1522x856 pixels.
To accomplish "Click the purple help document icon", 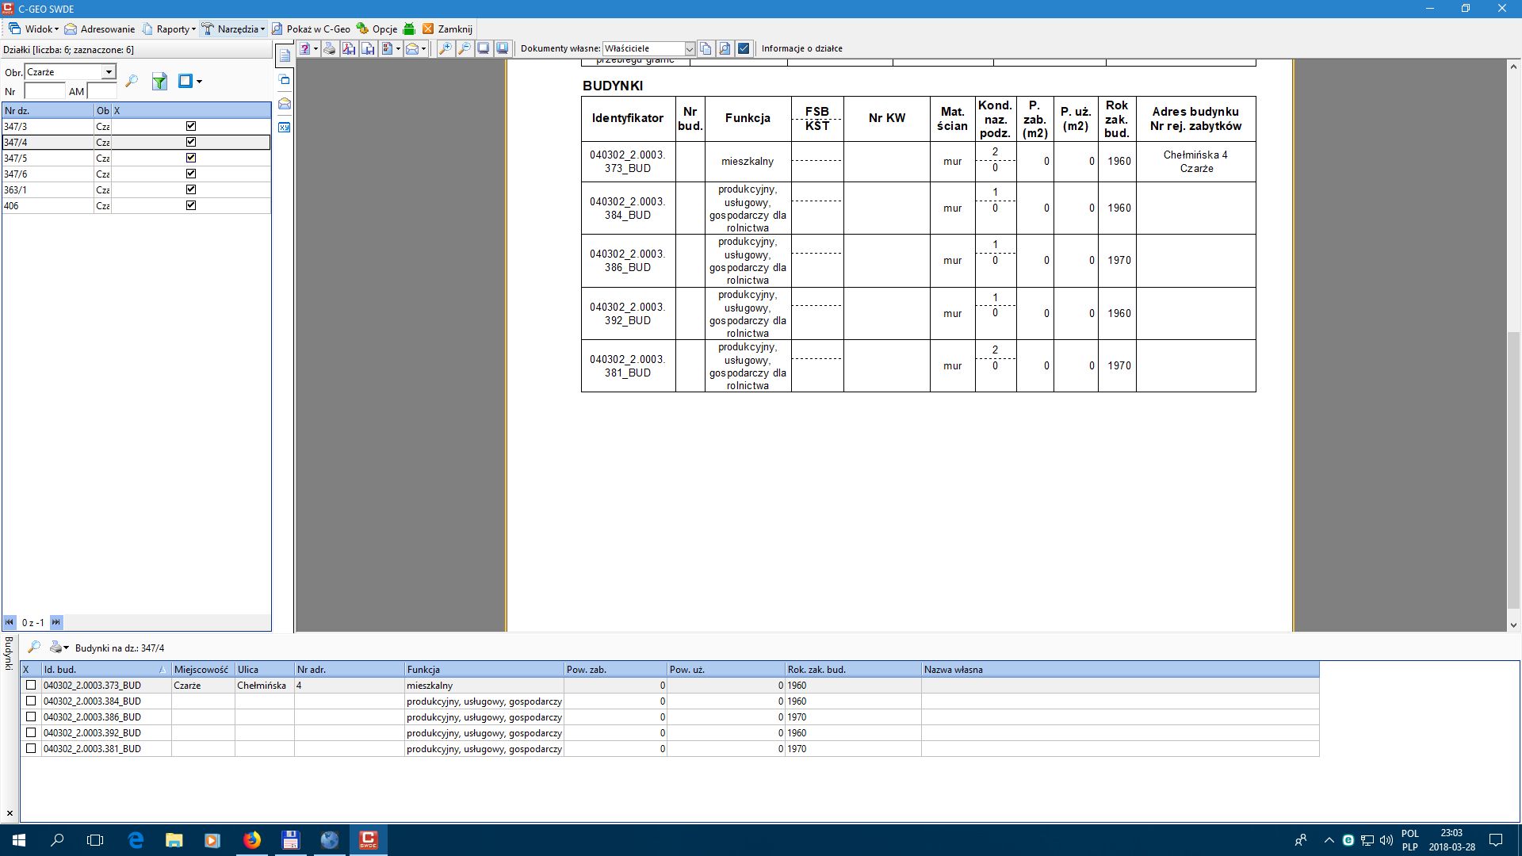I will tap(304, 48).
